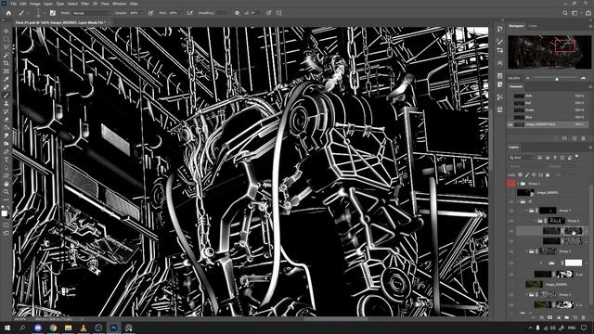Toggle airbrush build-up in options bar
The image size is (594, 334).
[189, 13]
